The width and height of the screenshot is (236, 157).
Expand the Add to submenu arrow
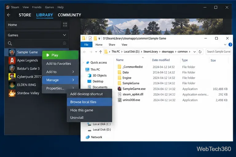(x=73, y=72)
